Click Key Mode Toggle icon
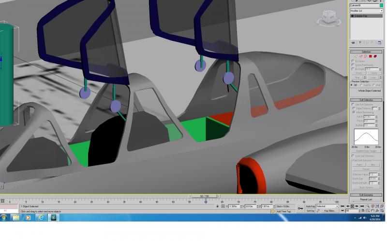Screen dimensions: 387x241 pos(342,211)
